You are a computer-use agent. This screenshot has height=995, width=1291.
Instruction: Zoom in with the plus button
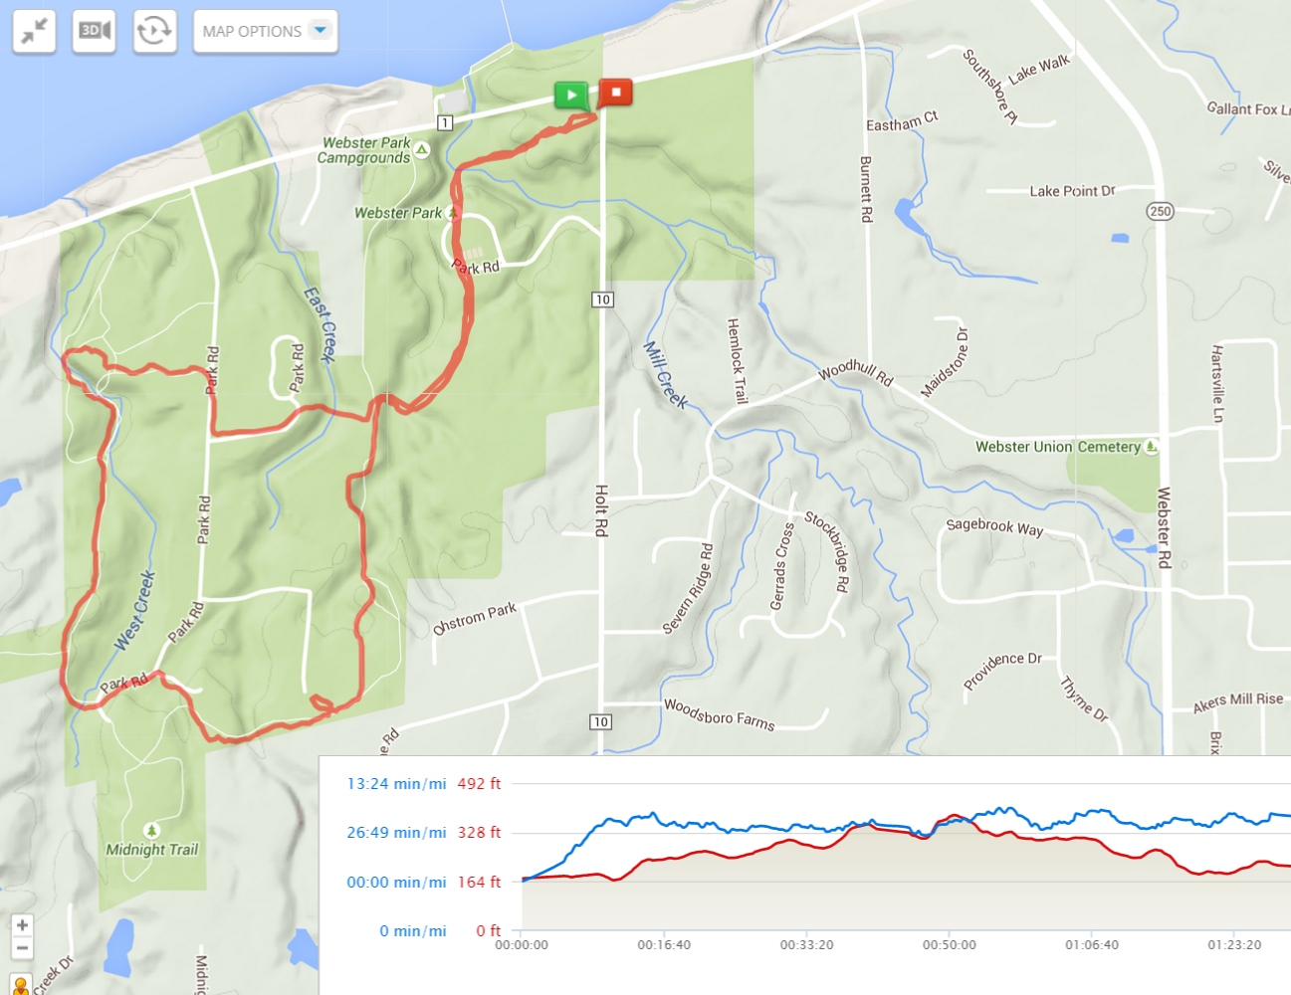point(22,925)
